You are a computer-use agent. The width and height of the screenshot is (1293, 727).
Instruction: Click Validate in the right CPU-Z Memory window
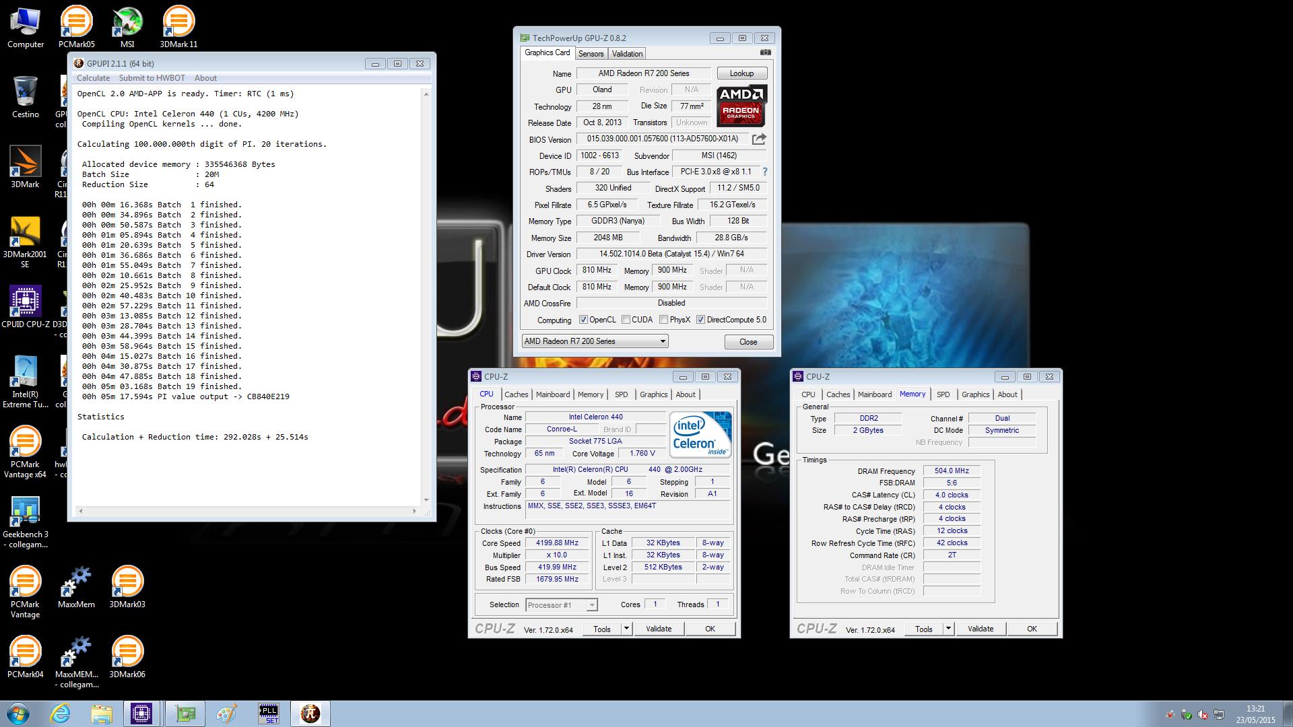981,629
